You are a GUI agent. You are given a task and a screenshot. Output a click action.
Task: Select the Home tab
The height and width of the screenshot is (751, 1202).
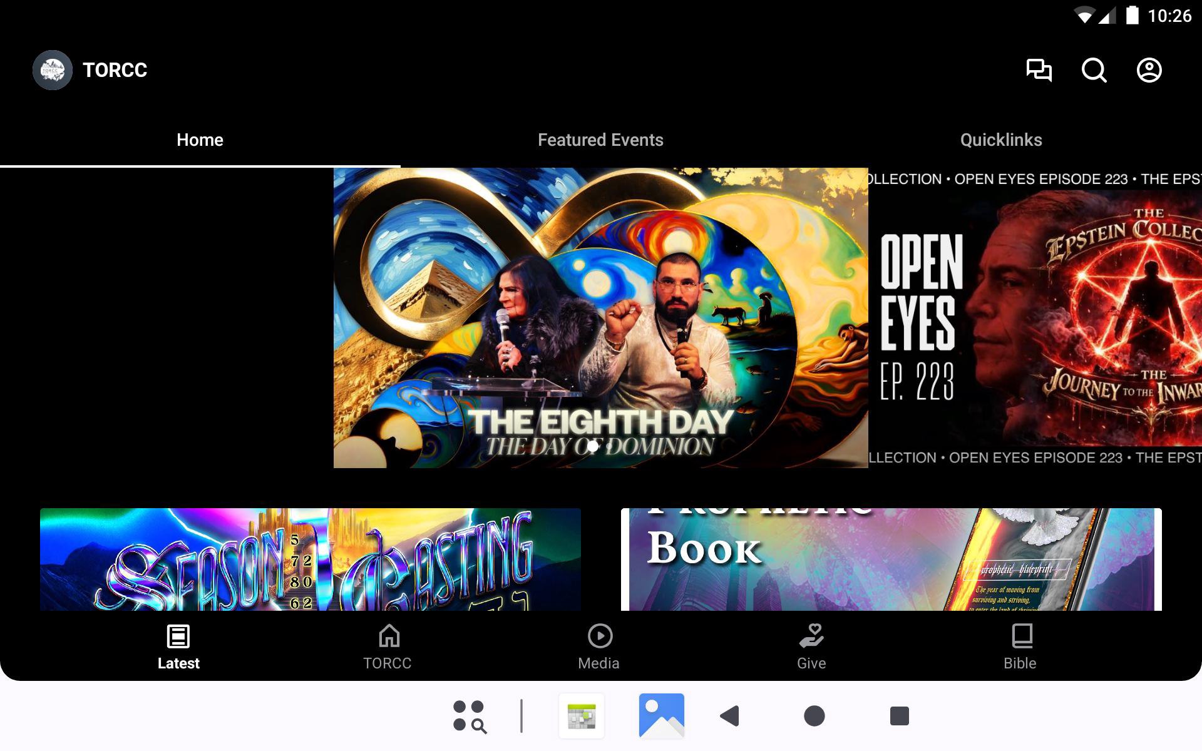coord(200,140)
